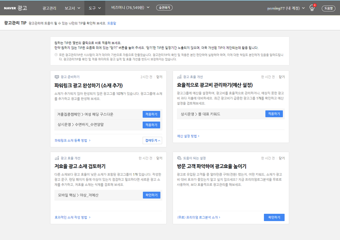Click the 저효율 광고 소재 검토하기 heading
Screen dimensions: 340x240
point(80,167)
